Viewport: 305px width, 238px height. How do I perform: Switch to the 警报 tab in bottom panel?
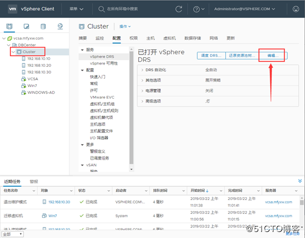pyautogui.click(x=34, y=182)
